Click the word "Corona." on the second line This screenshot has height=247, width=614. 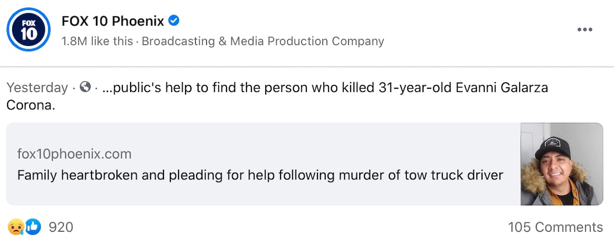point(31,105)
